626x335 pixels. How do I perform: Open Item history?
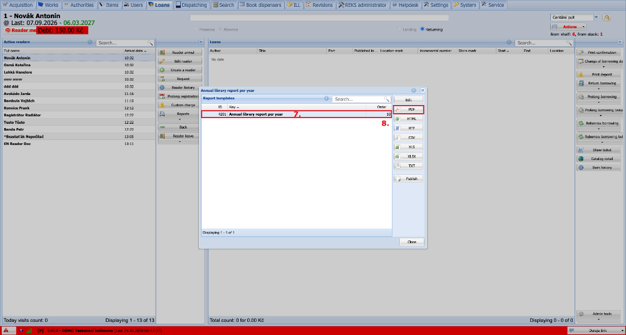[599, 167]
